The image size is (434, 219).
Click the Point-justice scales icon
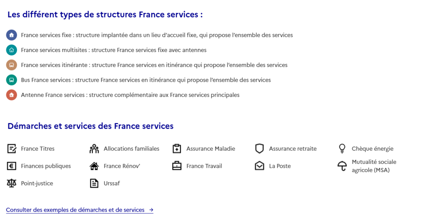[x=11, y=183]
